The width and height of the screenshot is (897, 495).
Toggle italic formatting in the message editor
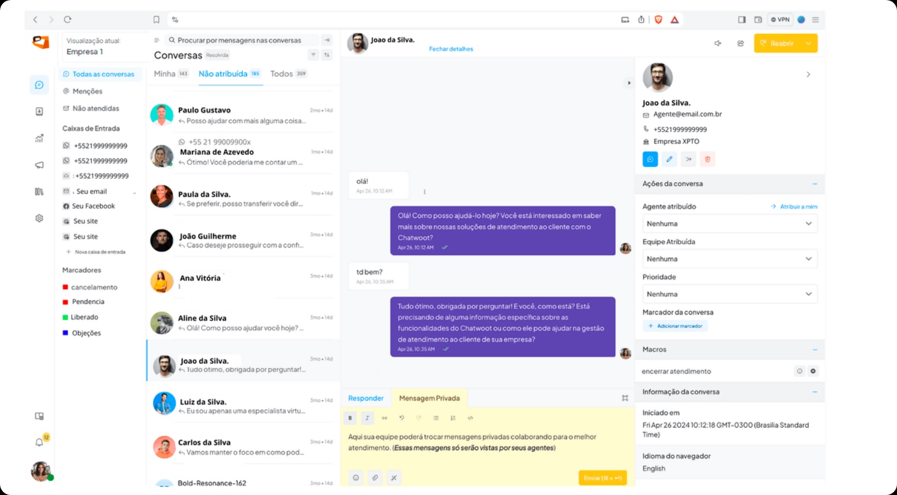pyautogui.click(x=367, y=418)
